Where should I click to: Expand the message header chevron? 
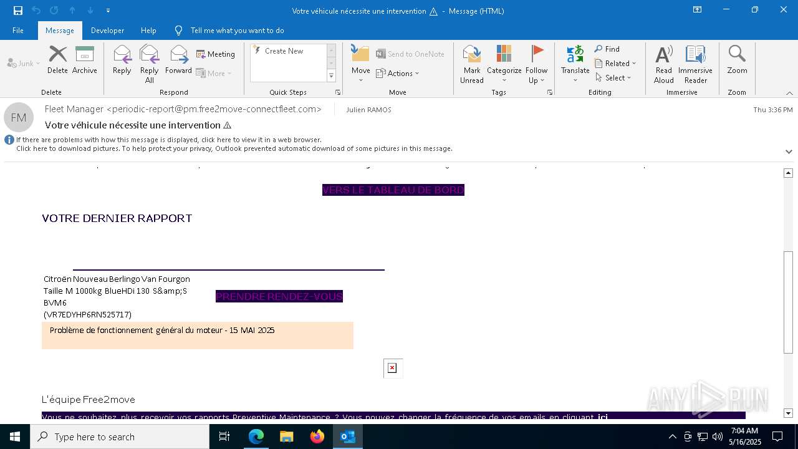[789, 152]
